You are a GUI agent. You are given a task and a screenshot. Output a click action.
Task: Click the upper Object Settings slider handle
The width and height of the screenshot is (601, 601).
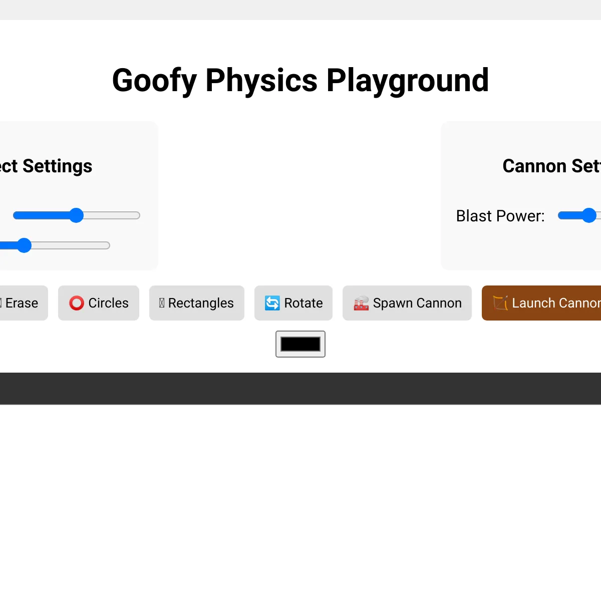click(76, 215)
